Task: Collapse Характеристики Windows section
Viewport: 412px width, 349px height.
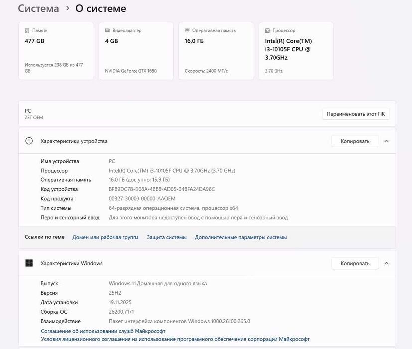Action: pyautogui.click(x=386, y=263)
